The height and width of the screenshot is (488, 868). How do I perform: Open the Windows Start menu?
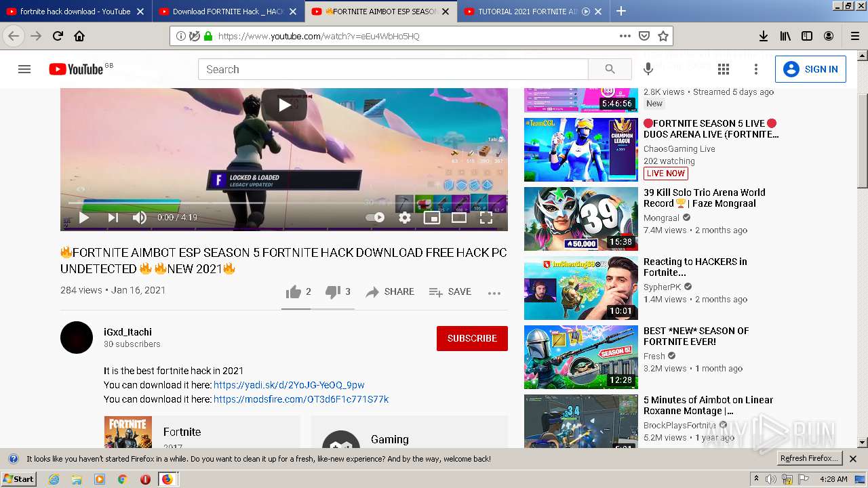18,479
